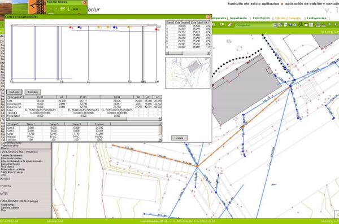Click the measuring route icon in toolbar
339x224 pixels.
[x=301, y=25]
